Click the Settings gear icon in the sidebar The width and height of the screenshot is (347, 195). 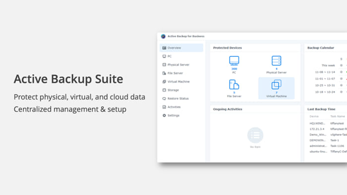[164, 115]
